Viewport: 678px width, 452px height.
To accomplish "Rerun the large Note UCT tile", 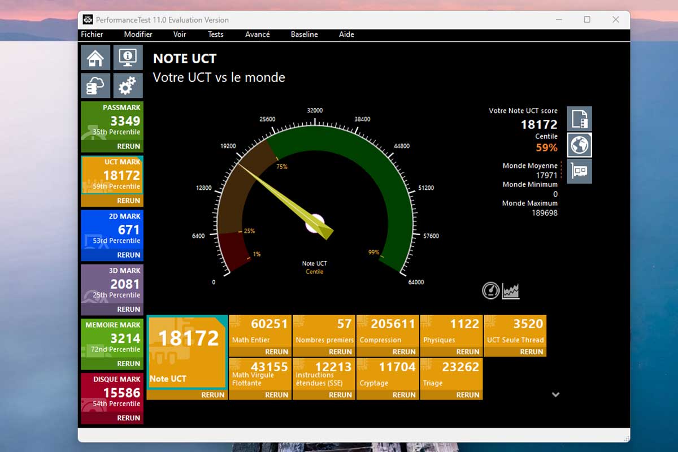I will 213,395.
